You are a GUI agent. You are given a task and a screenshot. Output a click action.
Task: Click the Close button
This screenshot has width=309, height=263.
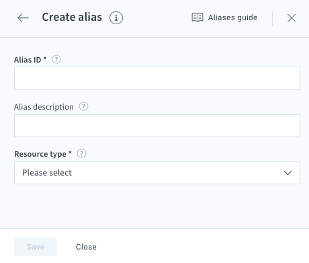[x=86, y=247]
